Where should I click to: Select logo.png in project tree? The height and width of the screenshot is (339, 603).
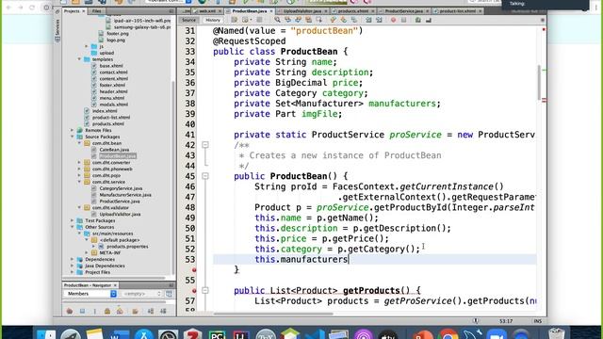(x=116, y=40)
